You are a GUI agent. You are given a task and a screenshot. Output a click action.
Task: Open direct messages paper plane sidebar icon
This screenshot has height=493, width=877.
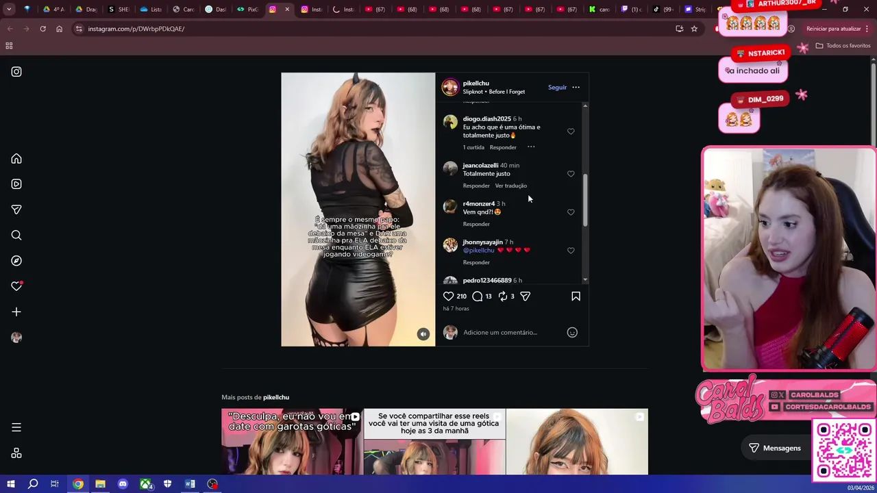point(16,210)
